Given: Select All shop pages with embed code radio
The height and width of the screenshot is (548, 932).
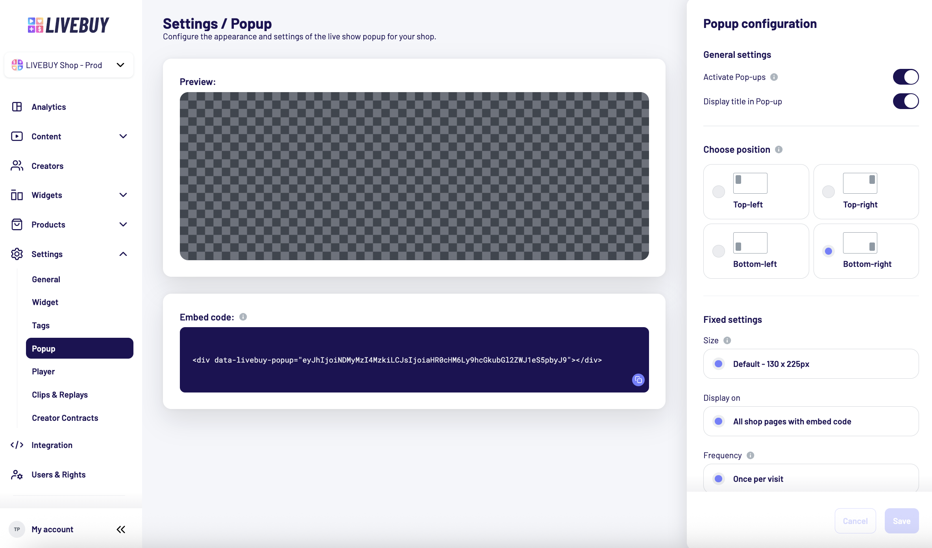Looking at the screenshot, I should tap(719, 421).
